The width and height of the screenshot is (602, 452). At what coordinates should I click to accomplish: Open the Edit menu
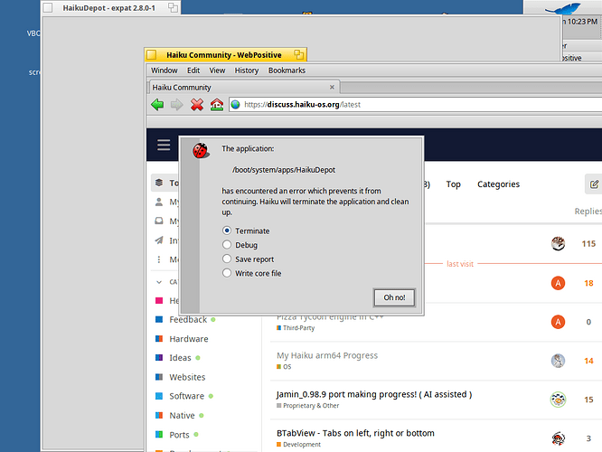[x=193, y=71]
